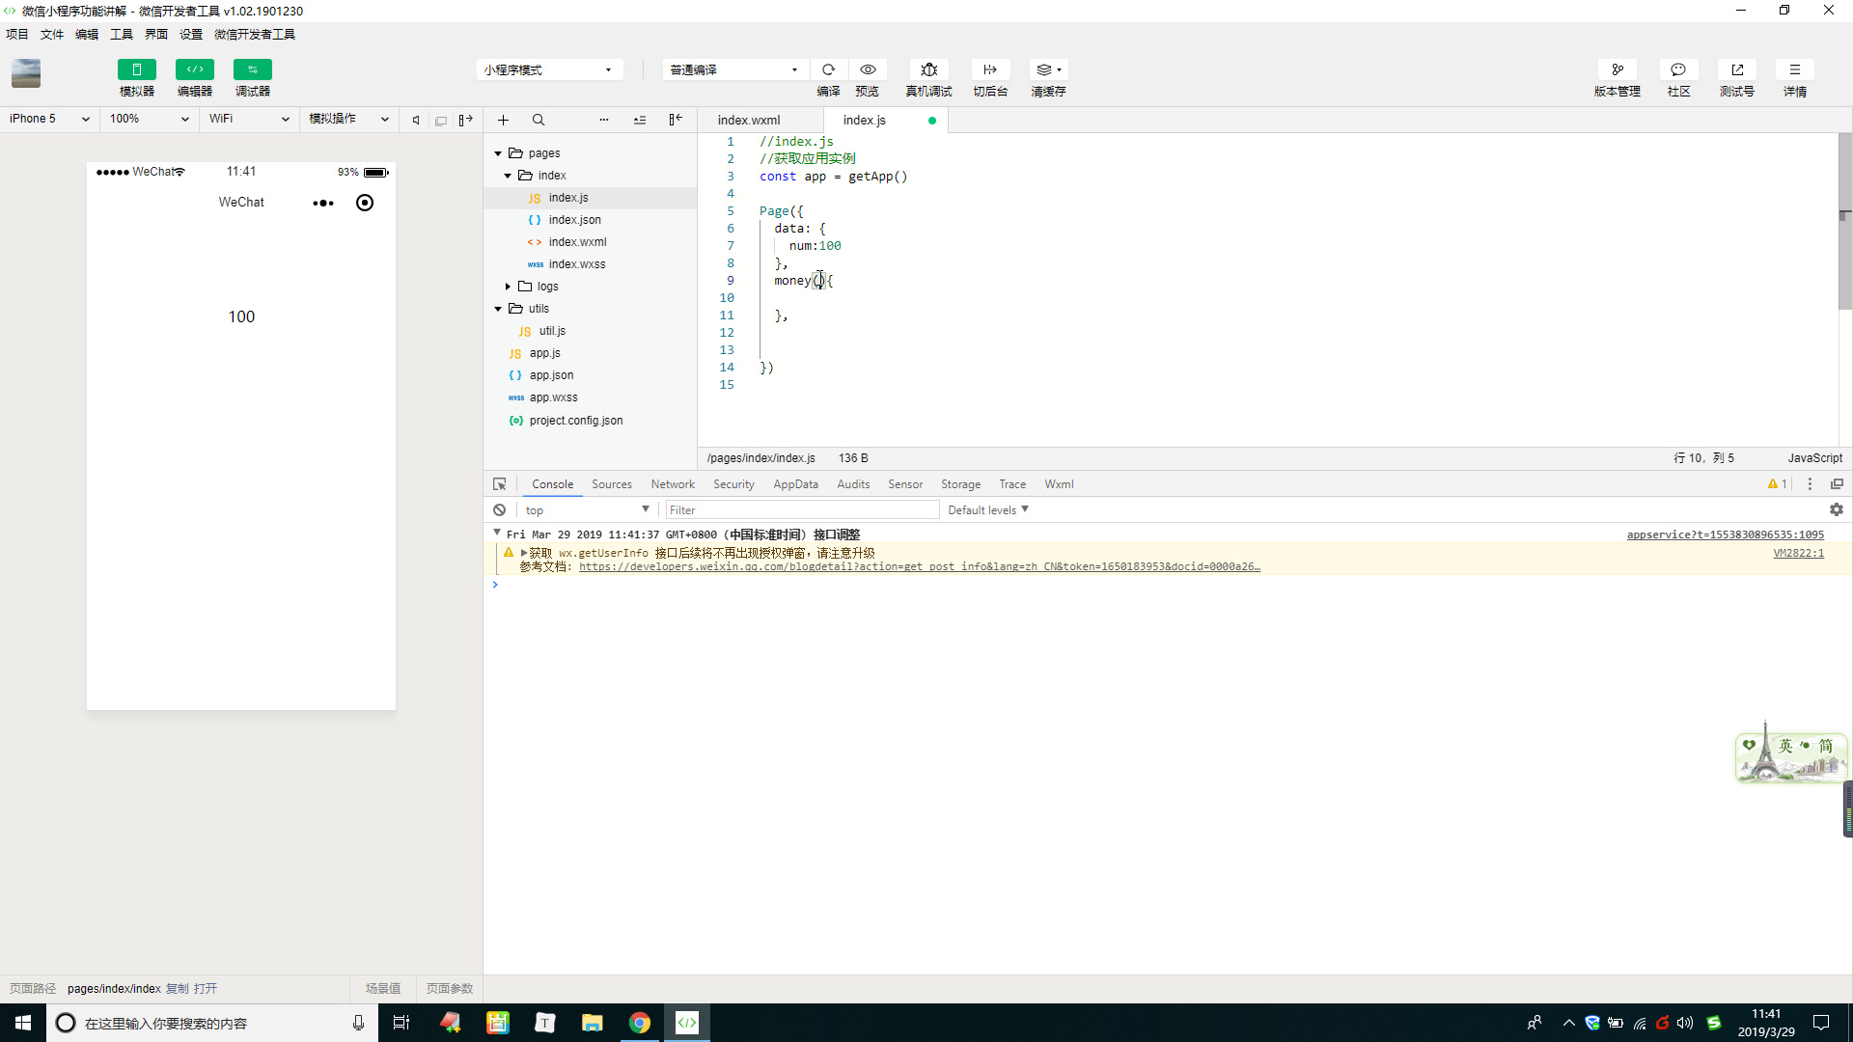
Task: Switch to the index.wxml editor tab
Action: pos(749,120)
